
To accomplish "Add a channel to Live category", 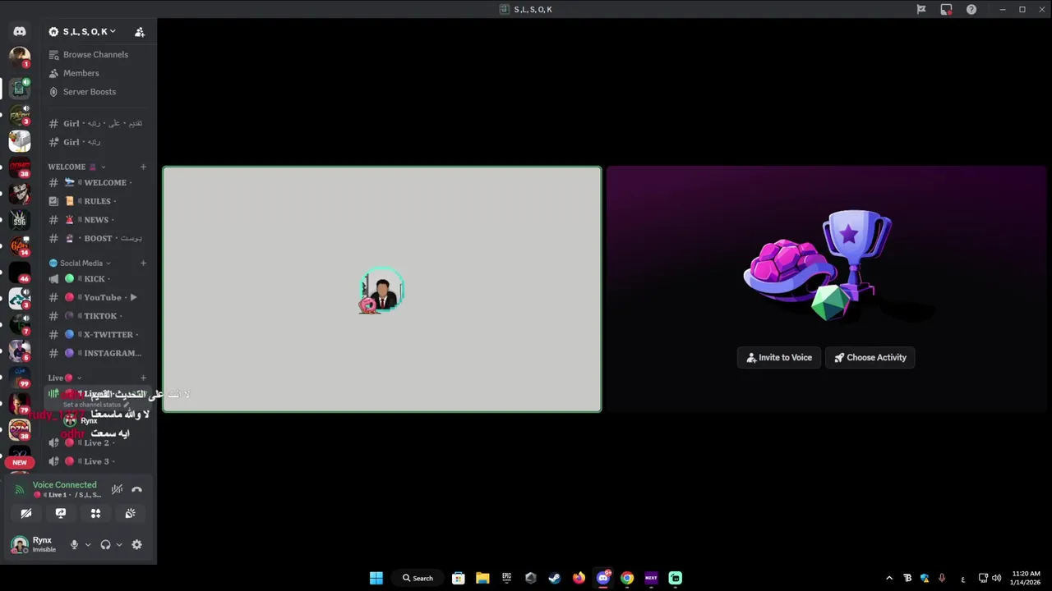I will [143, 378].
